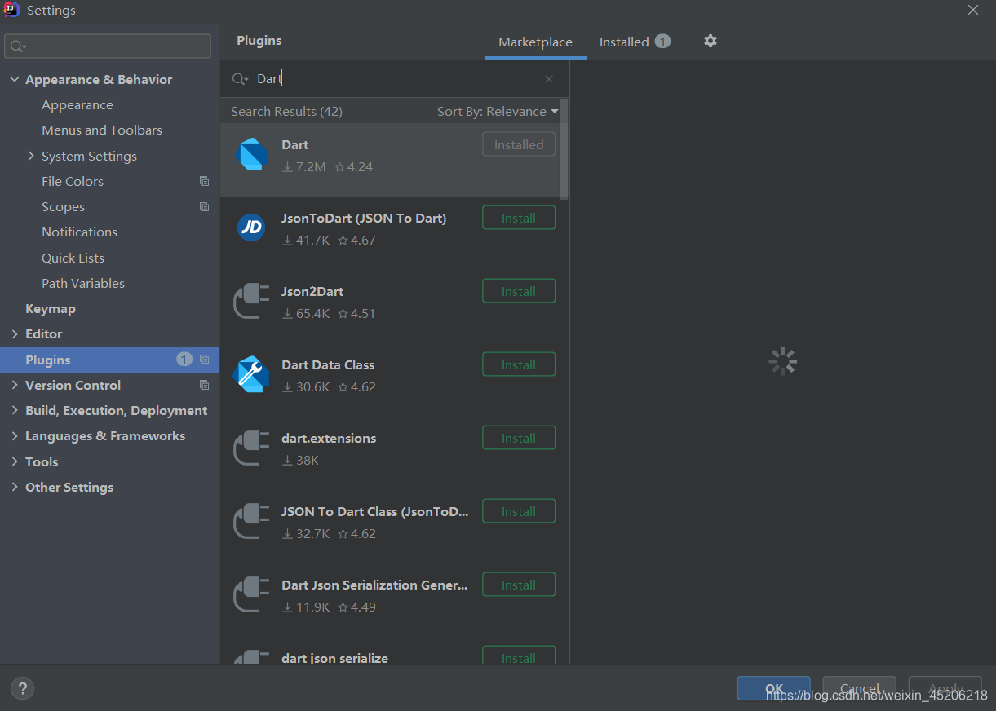Screen dimensions: 996x711
Task: Open the plugins gear settings menu
Action: click(710, 41)
